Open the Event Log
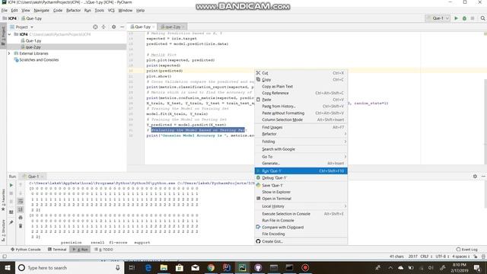This screenshot has width=487, height=274. (x=466, y=250)
